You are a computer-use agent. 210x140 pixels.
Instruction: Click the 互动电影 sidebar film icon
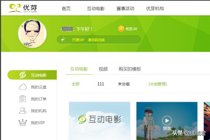23,75
